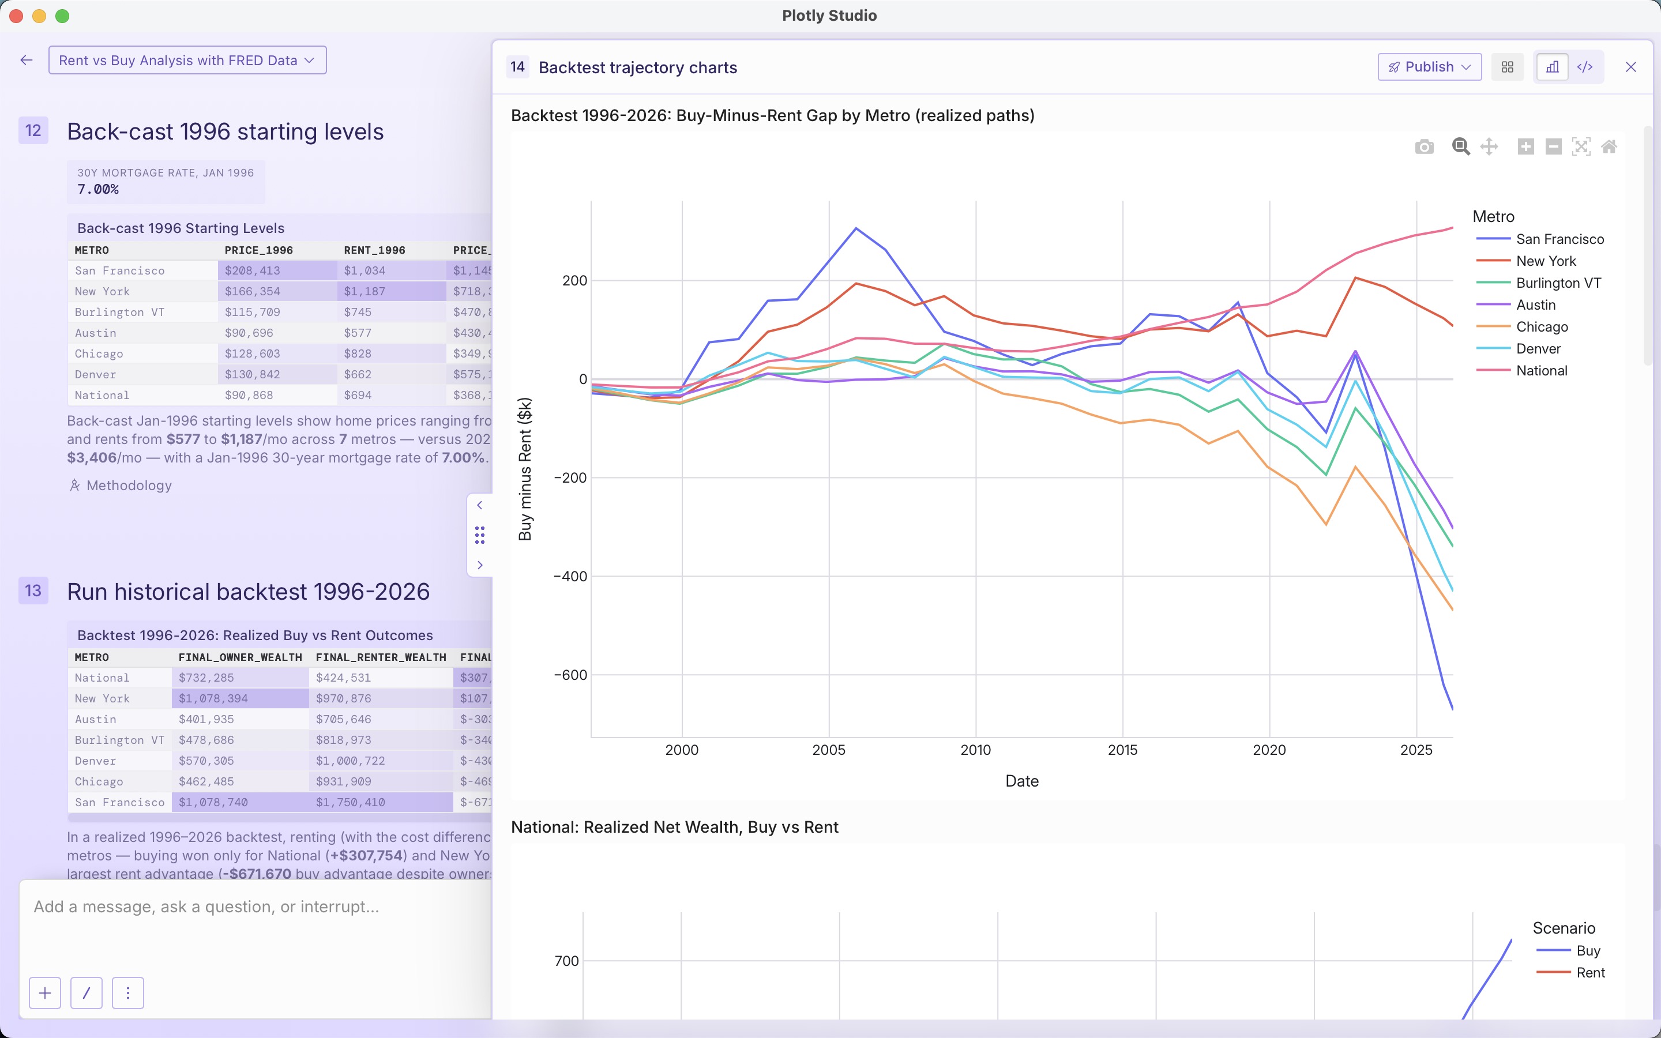Click the $208,413 San Francisco price cell
The image size is (1661, 1038).
[x=277, y=270]
